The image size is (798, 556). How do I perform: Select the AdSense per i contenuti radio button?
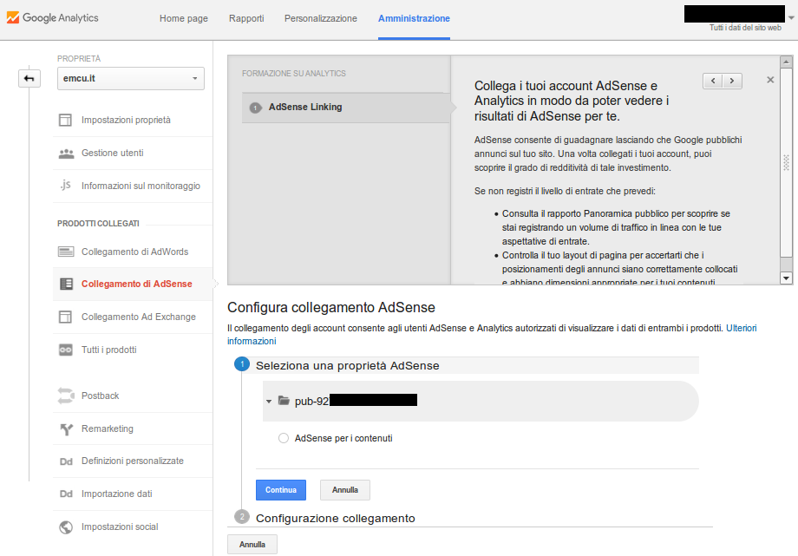click(x=284, y=438)
